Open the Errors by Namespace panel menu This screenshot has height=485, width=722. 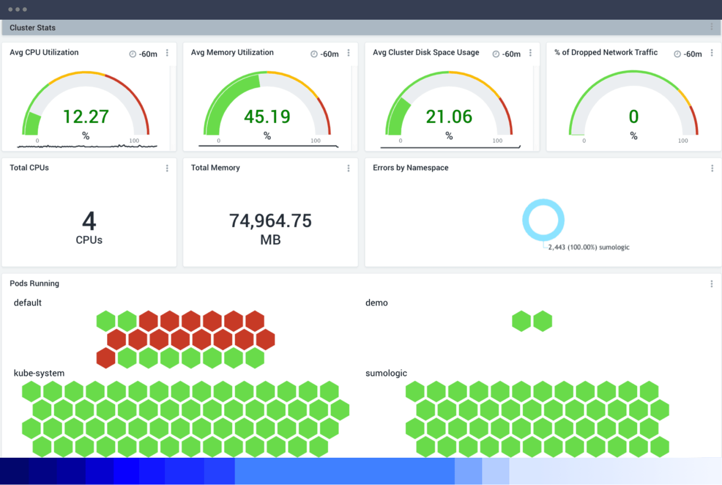coord(711,168)
